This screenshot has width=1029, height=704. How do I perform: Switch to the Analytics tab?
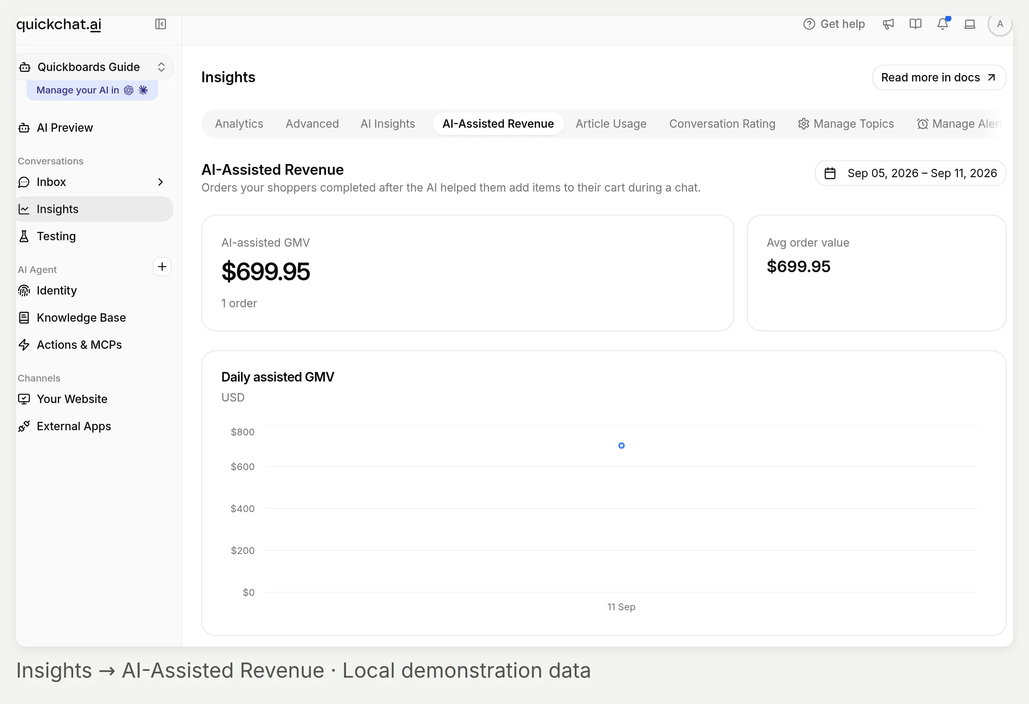tap(239, 124)
